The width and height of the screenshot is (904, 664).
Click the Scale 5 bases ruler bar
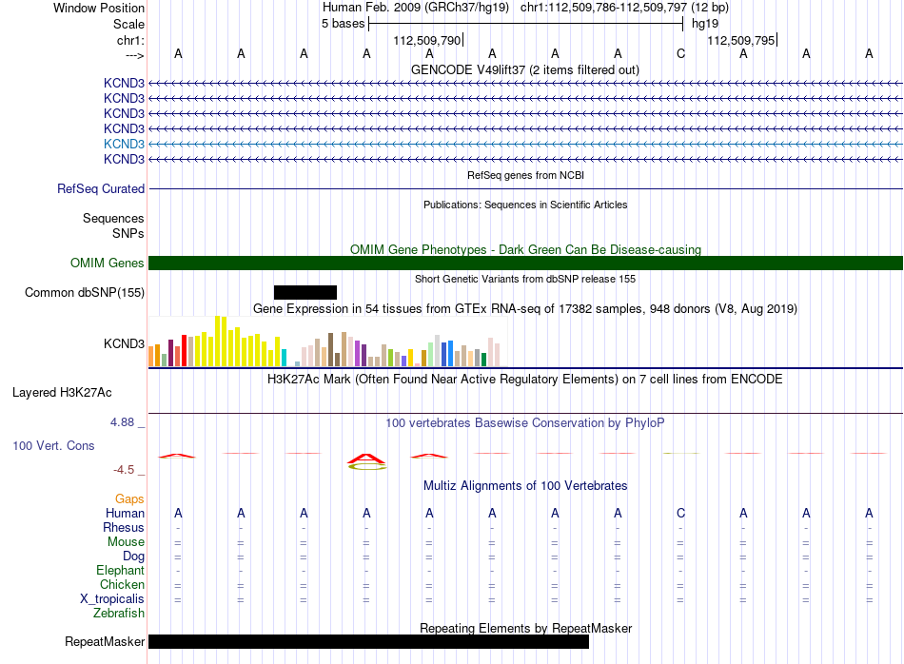coord(526,24)
